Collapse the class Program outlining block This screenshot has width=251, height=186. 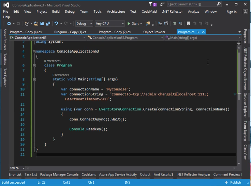pos(34,66)
